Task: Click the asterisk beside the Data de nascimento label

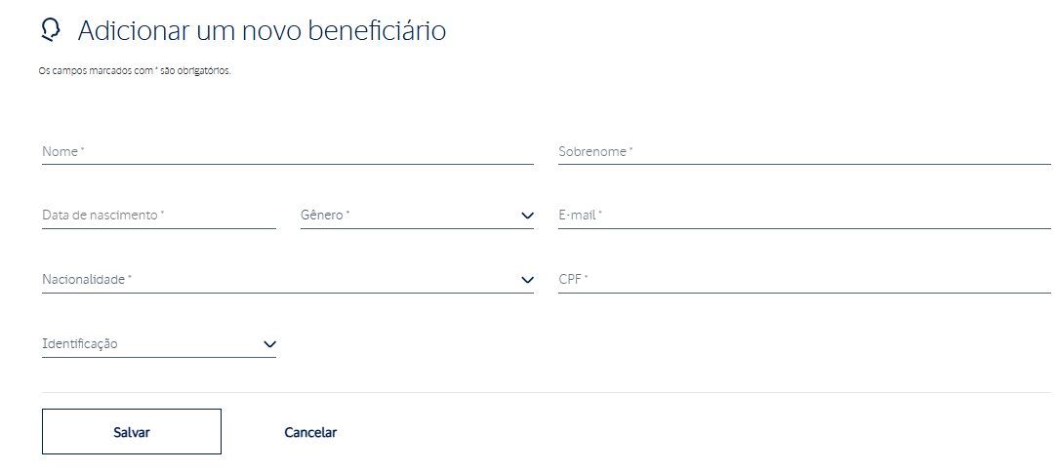Action: tap(162, 214)
